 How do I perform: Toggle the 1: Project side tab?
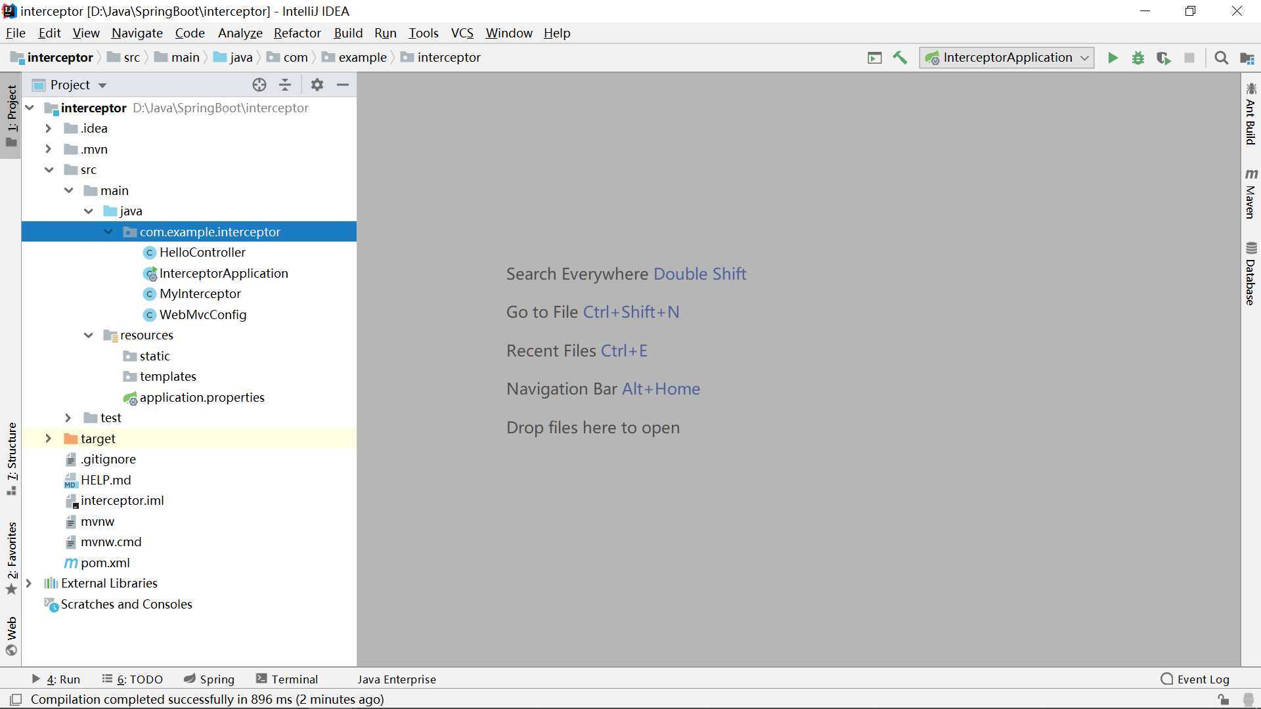coord(11,116)
